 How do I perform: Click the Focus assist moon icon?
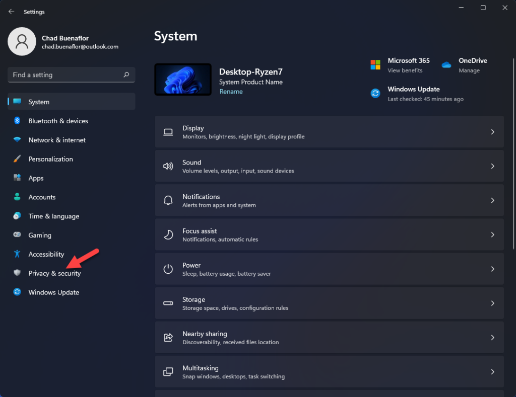point(168,234)
